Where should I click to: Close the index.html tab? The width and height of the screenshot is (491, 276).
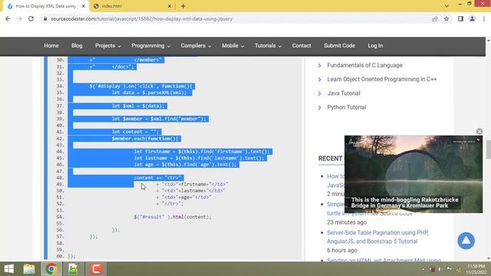tap(170, 6)
